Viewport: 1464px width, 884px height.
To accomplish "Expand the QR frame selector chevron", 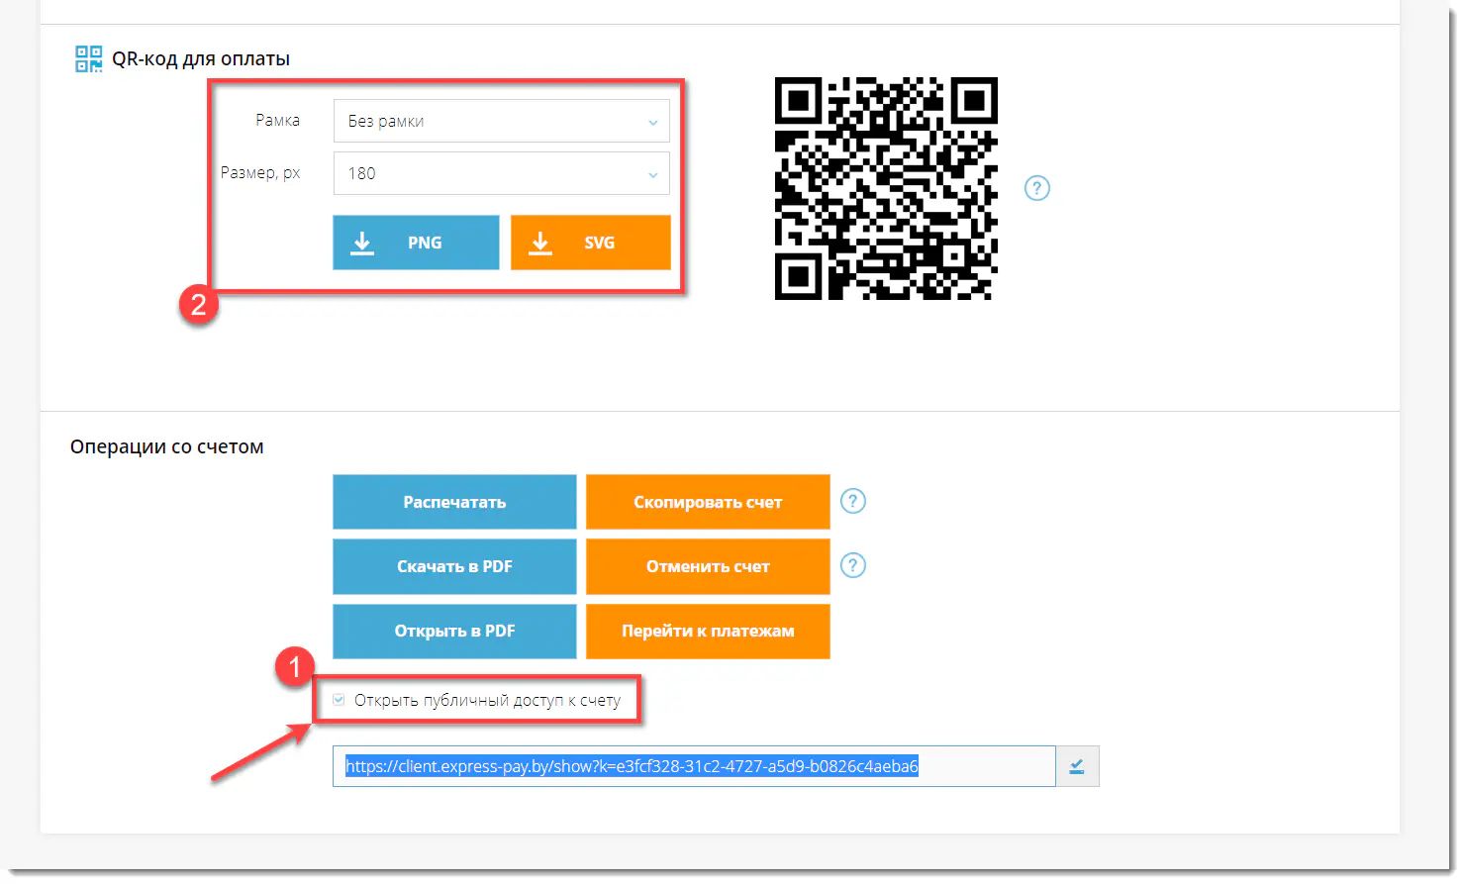I will (652, 121).
